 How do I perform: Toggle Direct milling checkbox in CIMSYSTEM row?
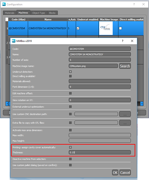[120, 28]
